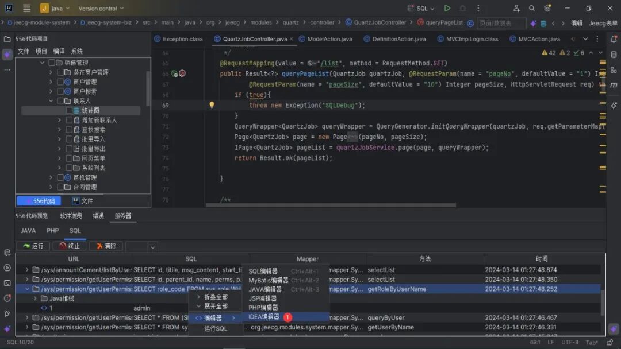
Task: Open the main hamburger menu
Action: (26, 8)
